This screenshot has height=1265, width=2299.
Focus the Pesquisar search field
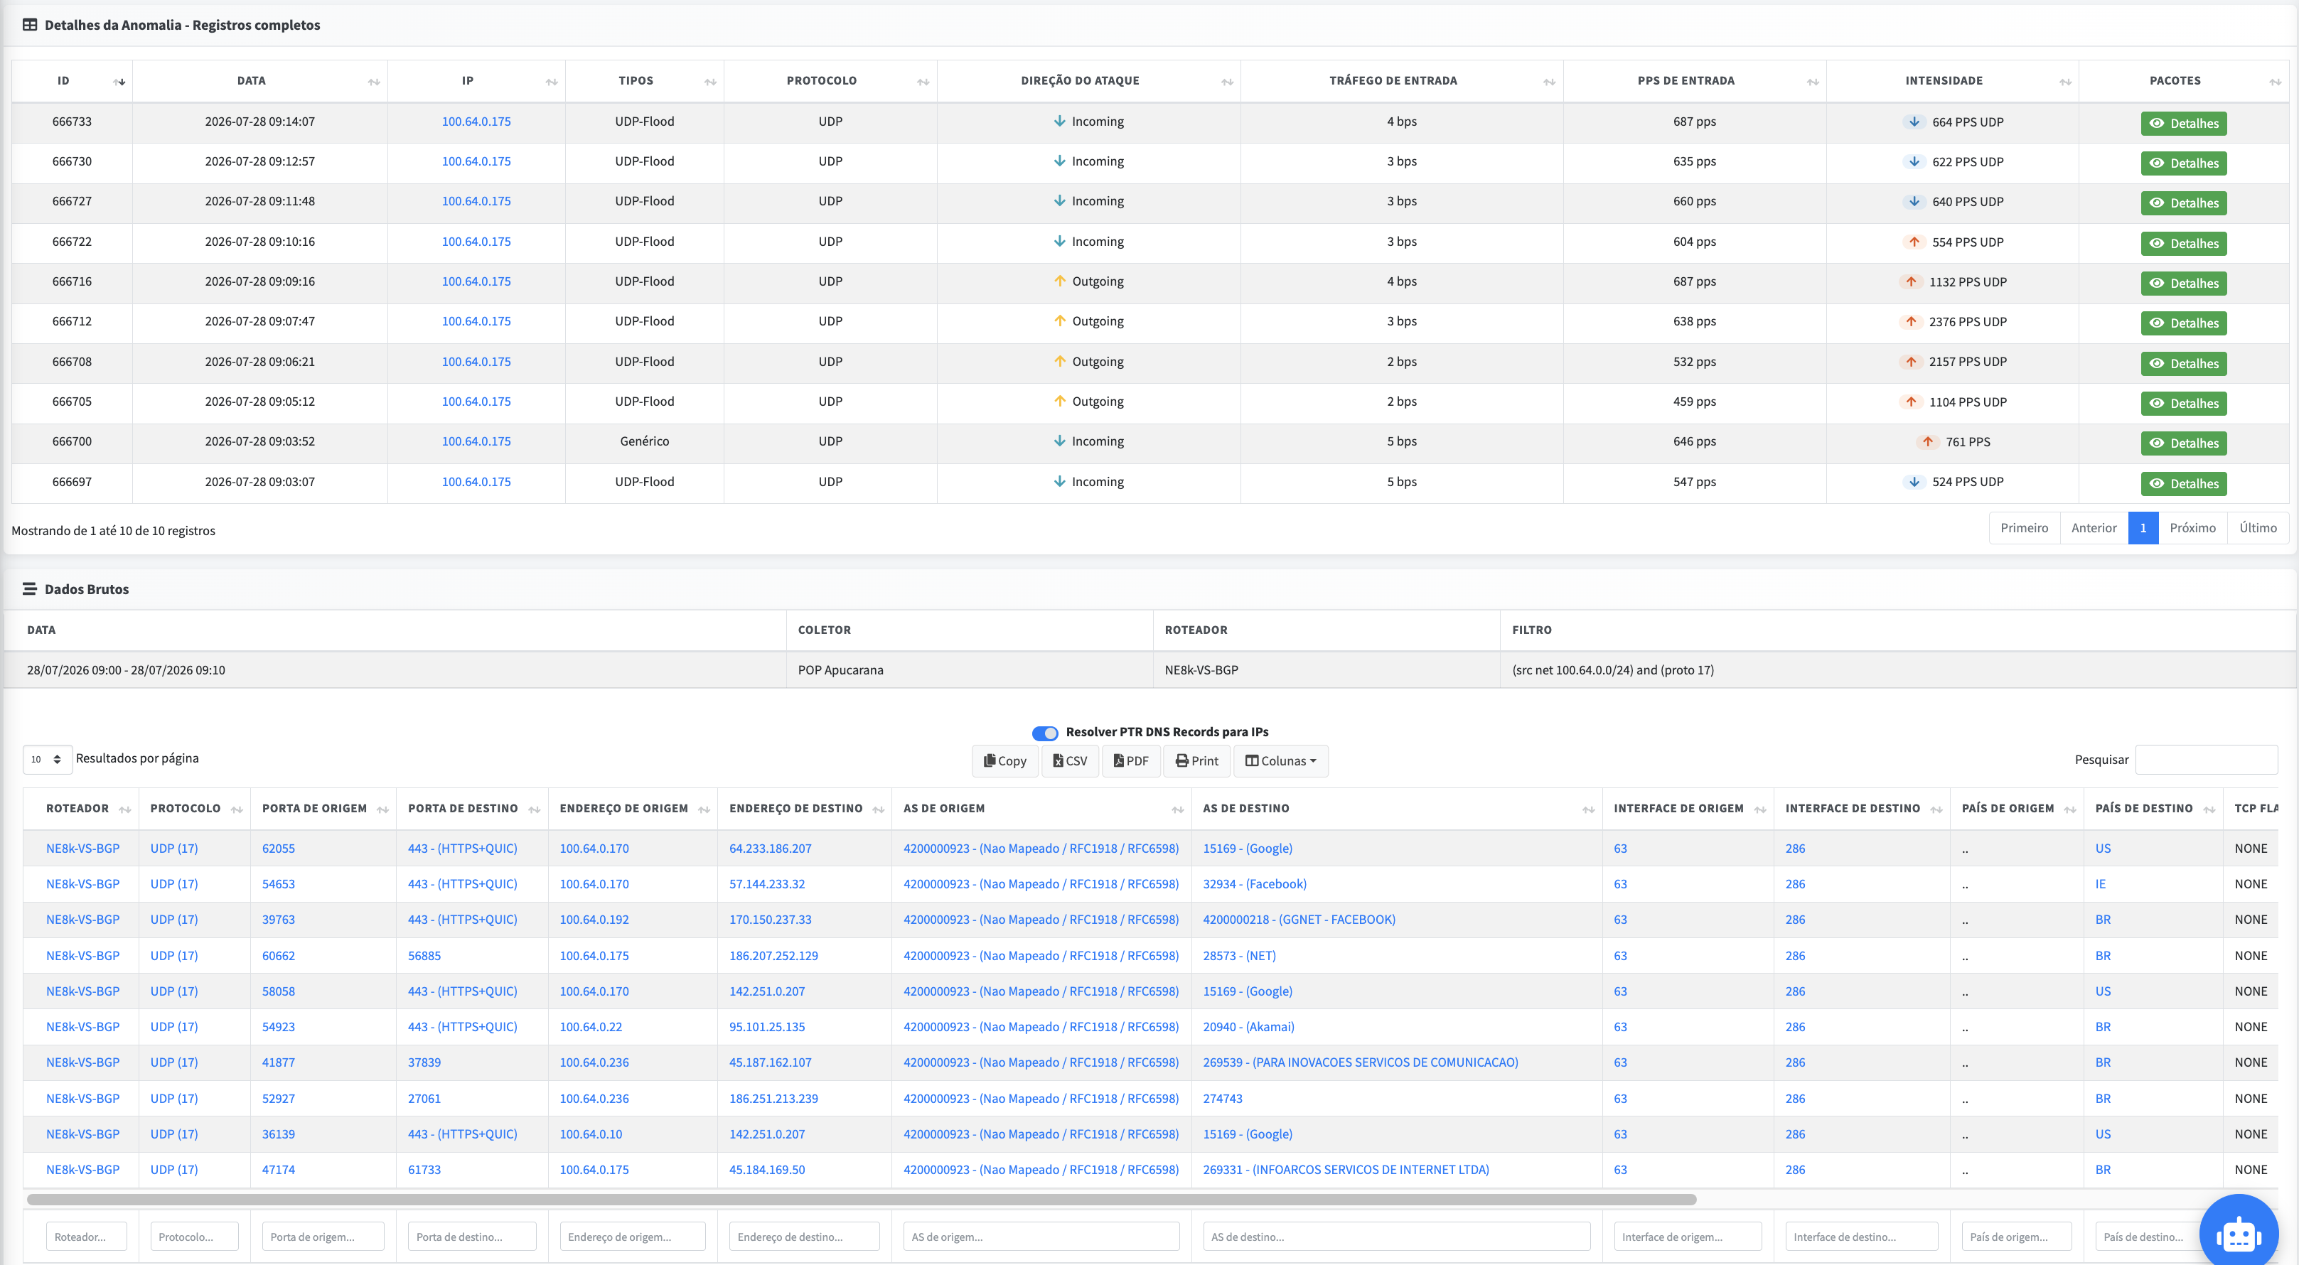2206,760
